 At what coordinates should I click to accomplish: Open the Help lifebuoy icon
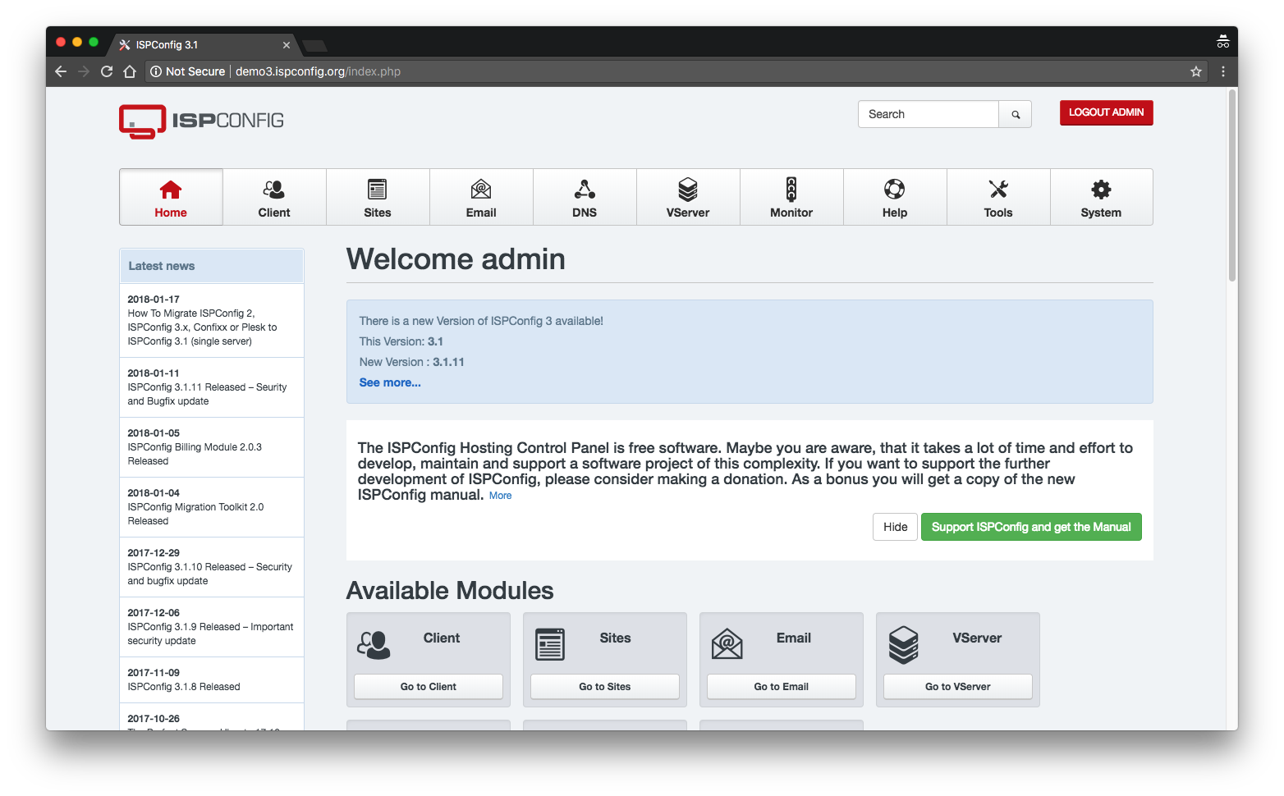pyautogui.click(x=894, y=190)
